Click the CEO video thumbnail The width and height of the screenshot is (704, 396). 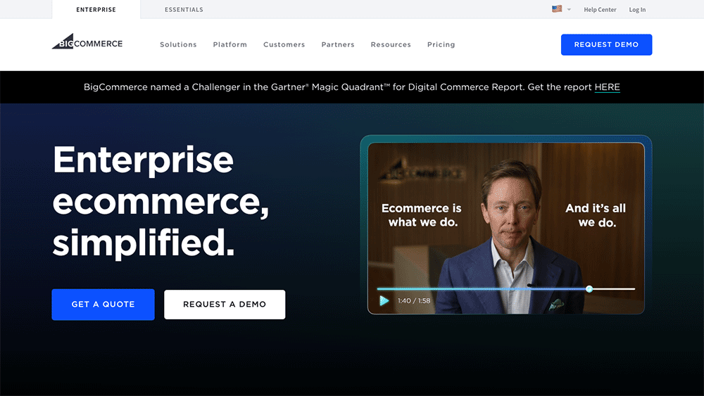click(x=506, y=229)
